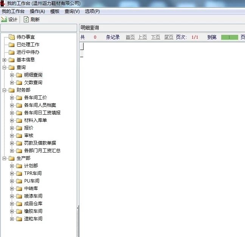Open the 查询(V) menu

pyautogui.click(x=72, y=11)
